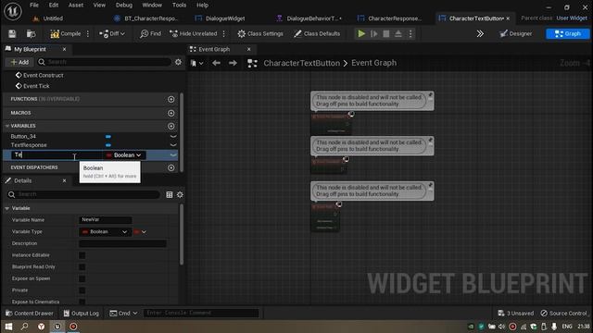Open the Diff dropdown
The image size is (593, 333).
coord(112,33)
